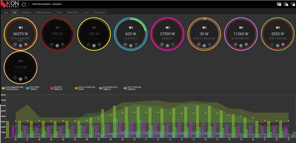Switch to the Oggi tab
The height and width of the screenshot is (143, 296).
click(x=6, y=12)
